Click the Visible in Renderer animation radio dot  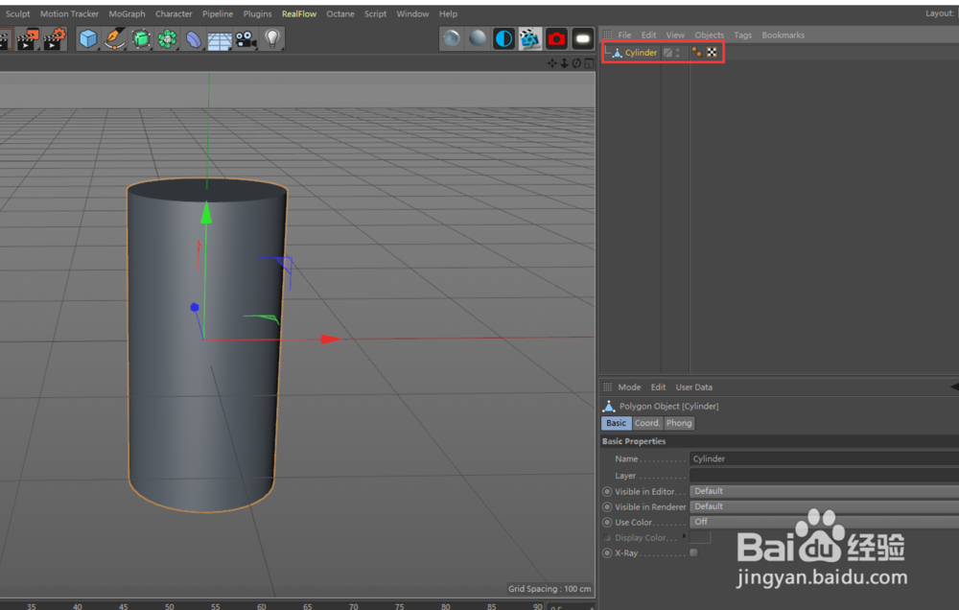point(607,506)
